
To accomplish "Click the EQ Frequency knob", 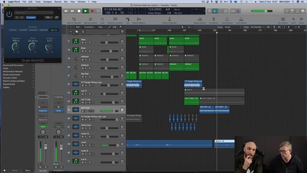I will (16, 47).
